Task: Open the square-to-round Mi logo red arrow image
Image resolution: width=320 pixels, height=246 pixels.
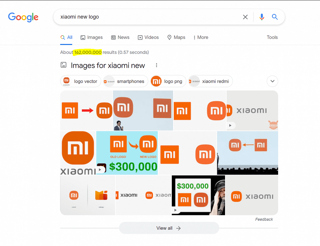Action: click(86, 111)
